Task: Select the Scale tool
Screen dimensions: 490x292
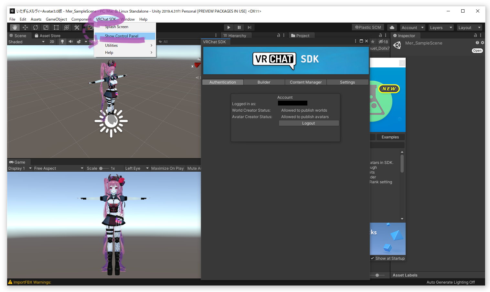Action: [x=46, y=27]
